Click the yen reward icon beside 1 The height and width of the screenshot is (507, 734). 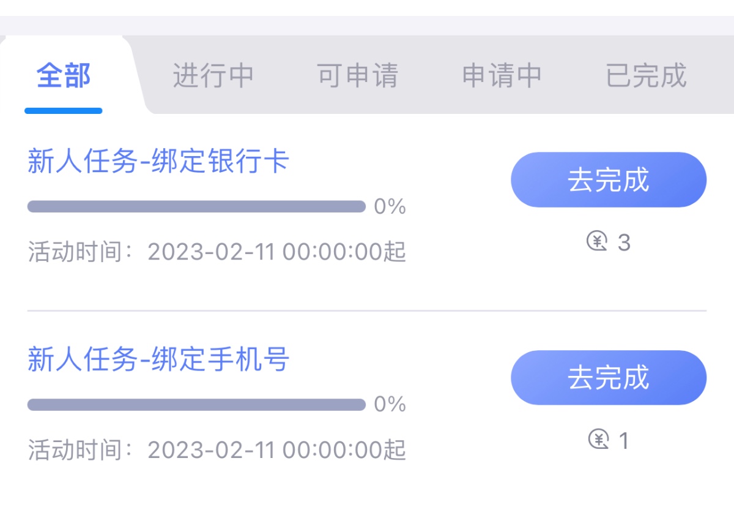598,440
